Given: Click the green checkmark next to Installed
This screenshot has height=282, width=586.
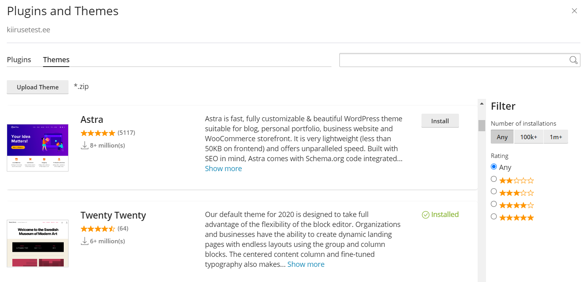Looking at the screenshot, I should point(425,214).
